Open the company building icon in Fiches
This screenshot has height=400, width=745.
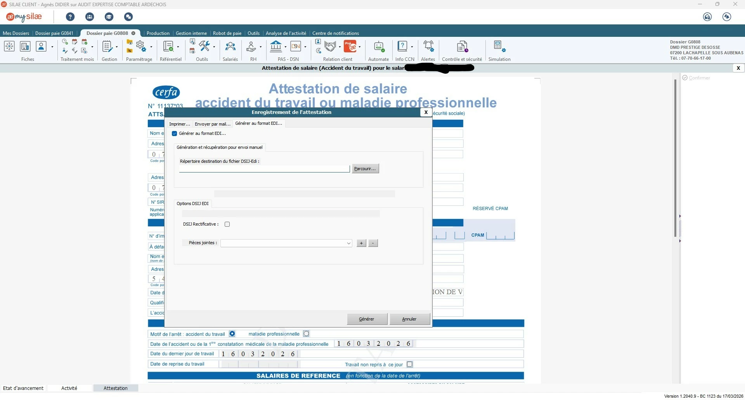25,47
